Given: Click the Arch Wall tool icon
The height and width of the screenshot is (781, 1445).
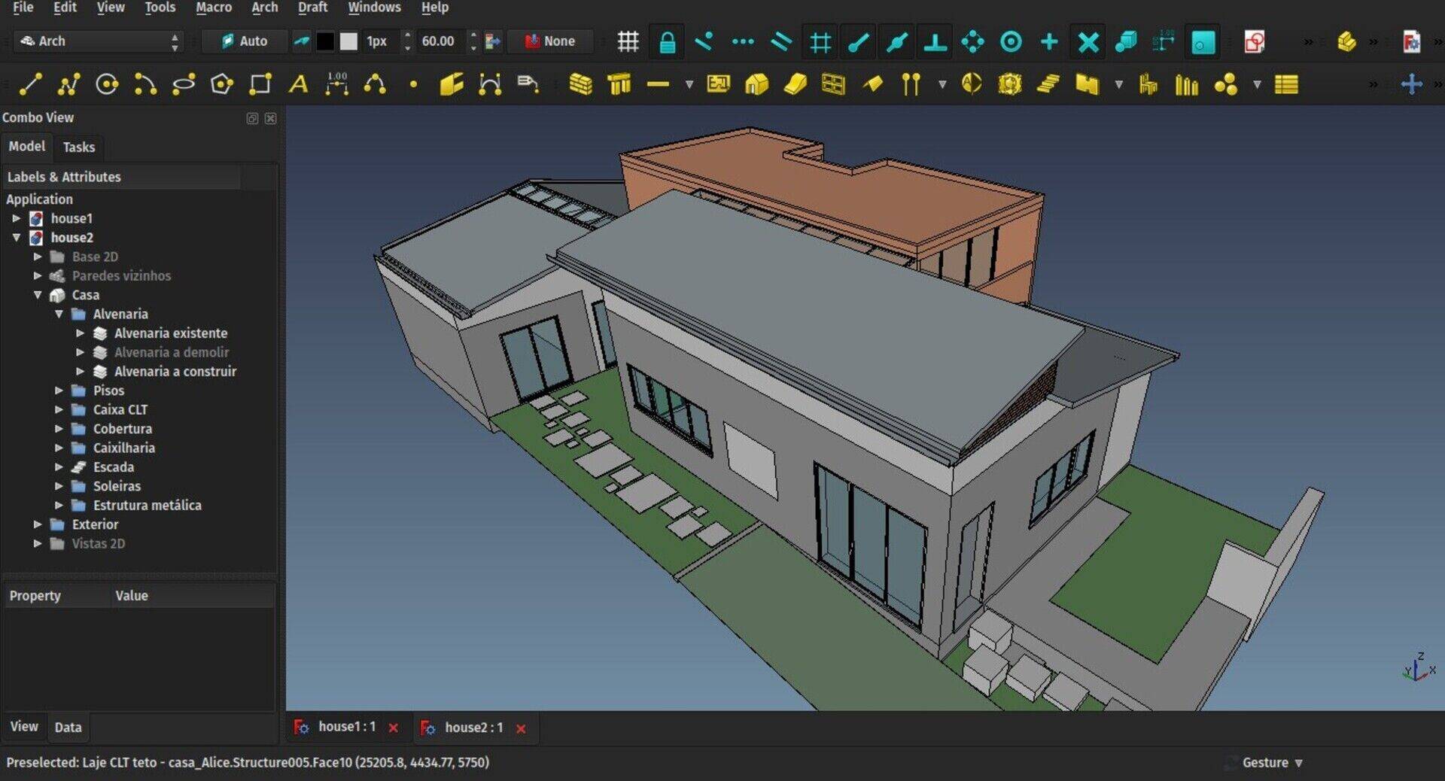Looking at the screenshot, I should (x=580, y=84).
